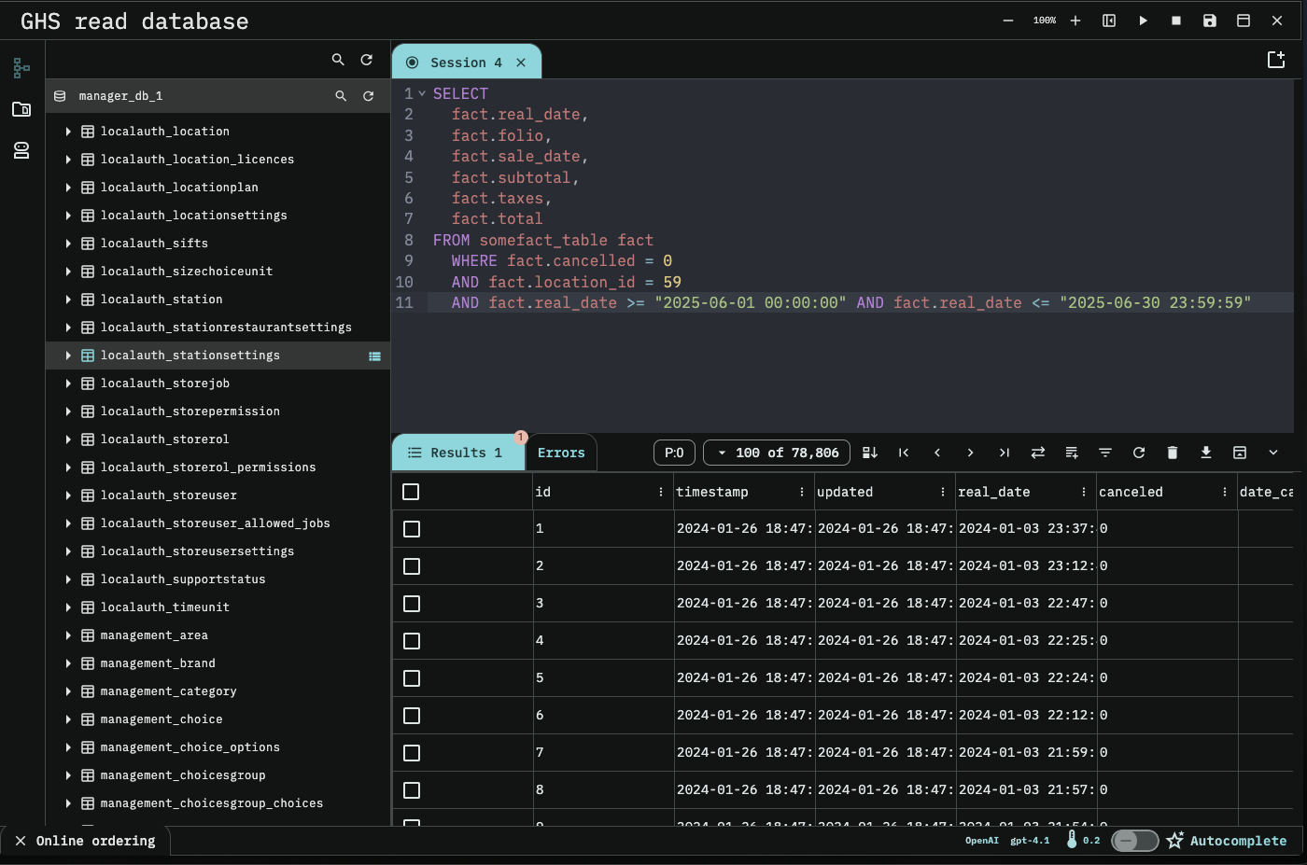1307x865 pixels.
Task: Open the page size dropdown 100 of 78,806
Action: [777, 453]
